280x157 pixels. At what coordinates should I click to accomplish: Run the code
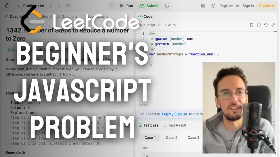pos(126,6)
